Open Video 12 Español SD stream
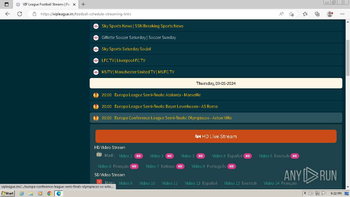Screen dimensions: 350x197 point(201,183)
